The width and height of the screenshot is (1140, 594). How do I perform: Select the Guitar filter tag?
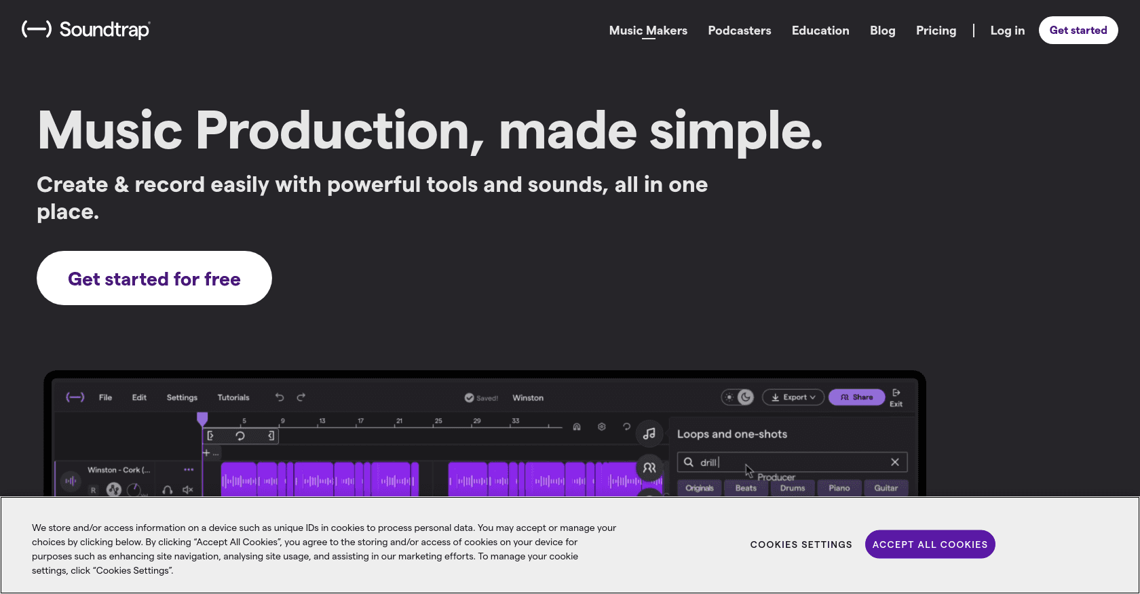tap(886, 488)
